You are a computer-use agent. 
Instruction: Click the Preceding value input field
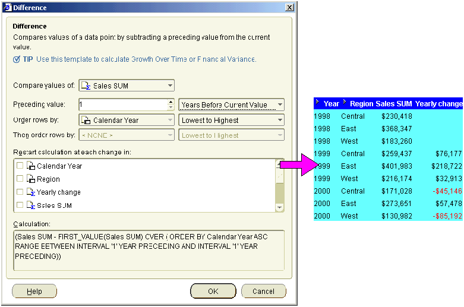(x=124, y=105)
